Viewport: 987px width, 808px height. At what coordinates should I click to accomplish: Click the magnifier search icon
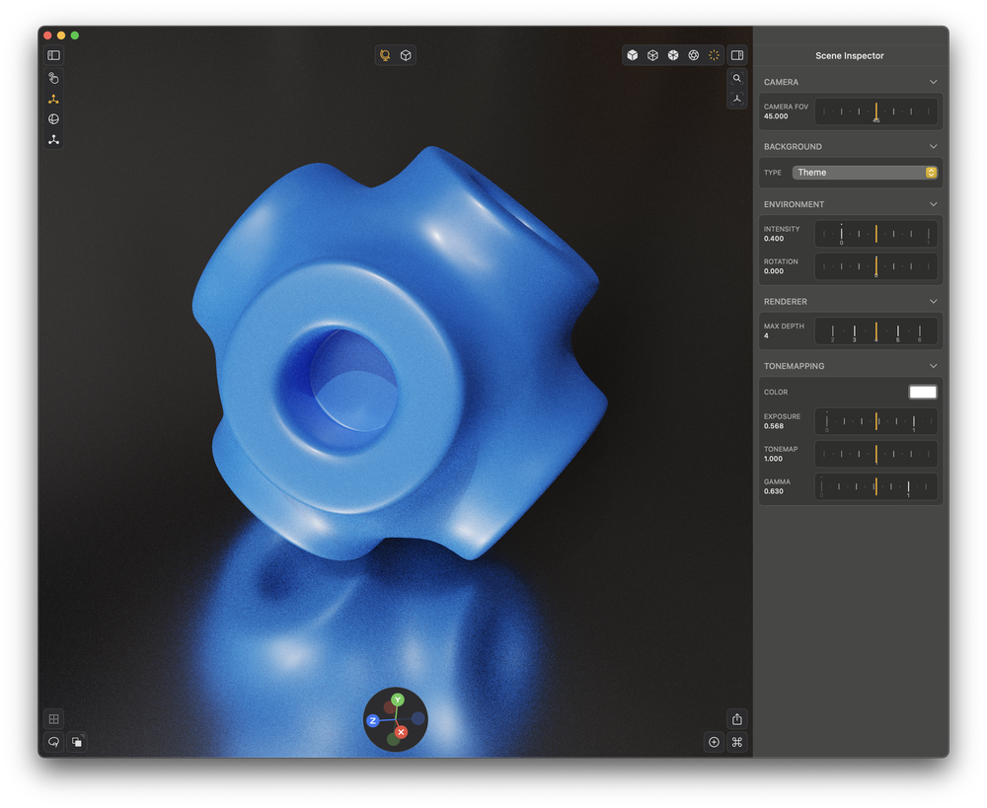coord(736,79)
